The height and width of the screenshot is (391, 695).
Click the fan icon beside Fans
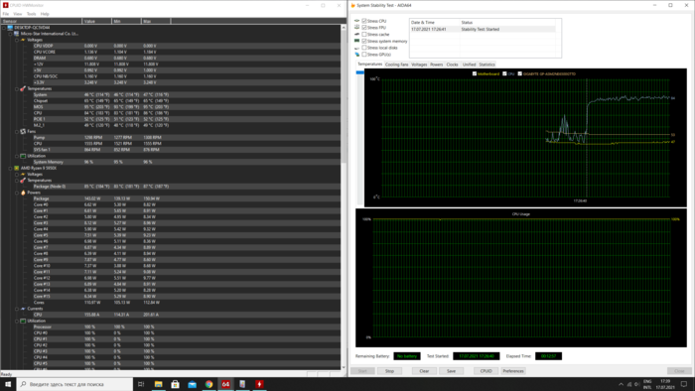point(23,132)
